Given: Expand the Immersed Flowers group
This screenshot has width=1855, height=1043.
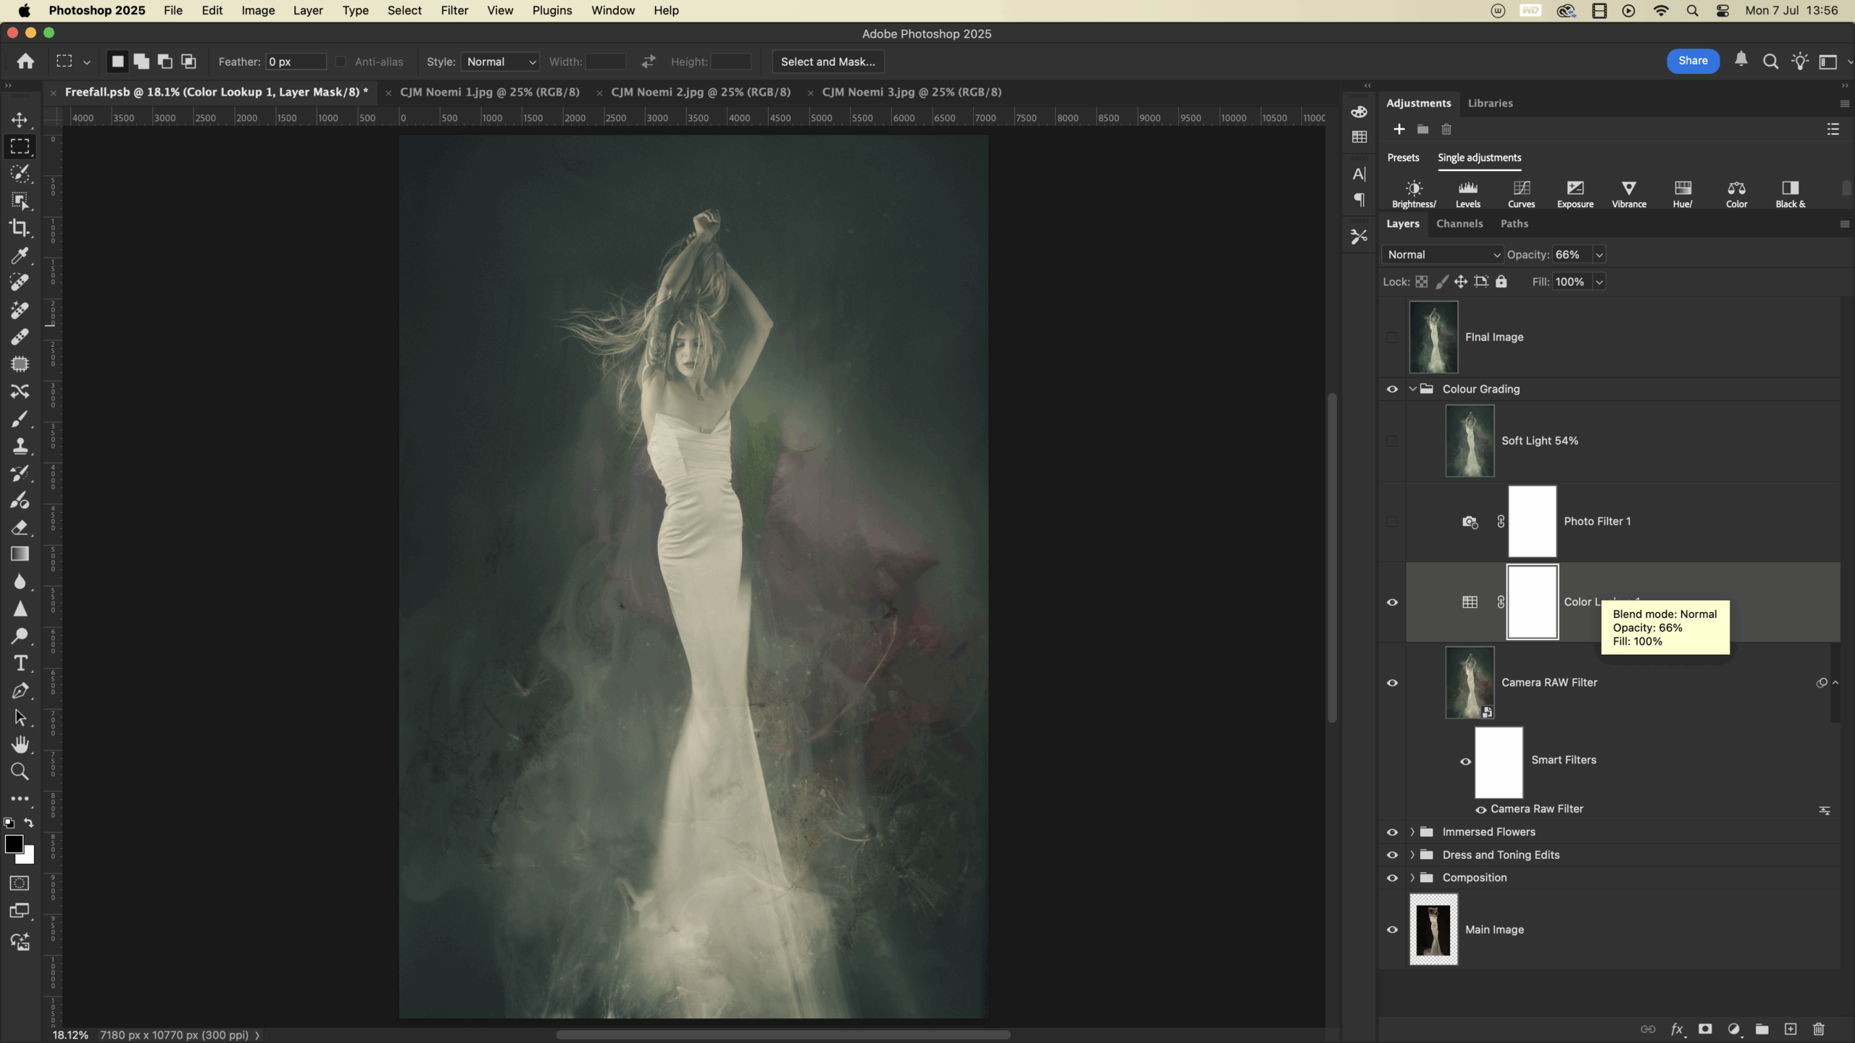Looking at the screenshot, I should [x=1412, y=832].
